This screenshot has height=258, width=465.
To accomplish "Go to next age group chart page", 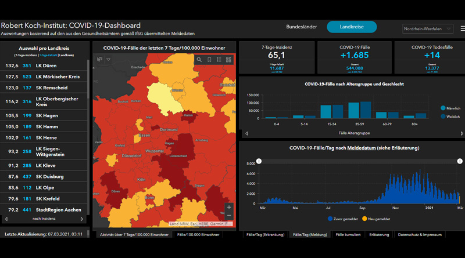I will [x=462, y=133].
